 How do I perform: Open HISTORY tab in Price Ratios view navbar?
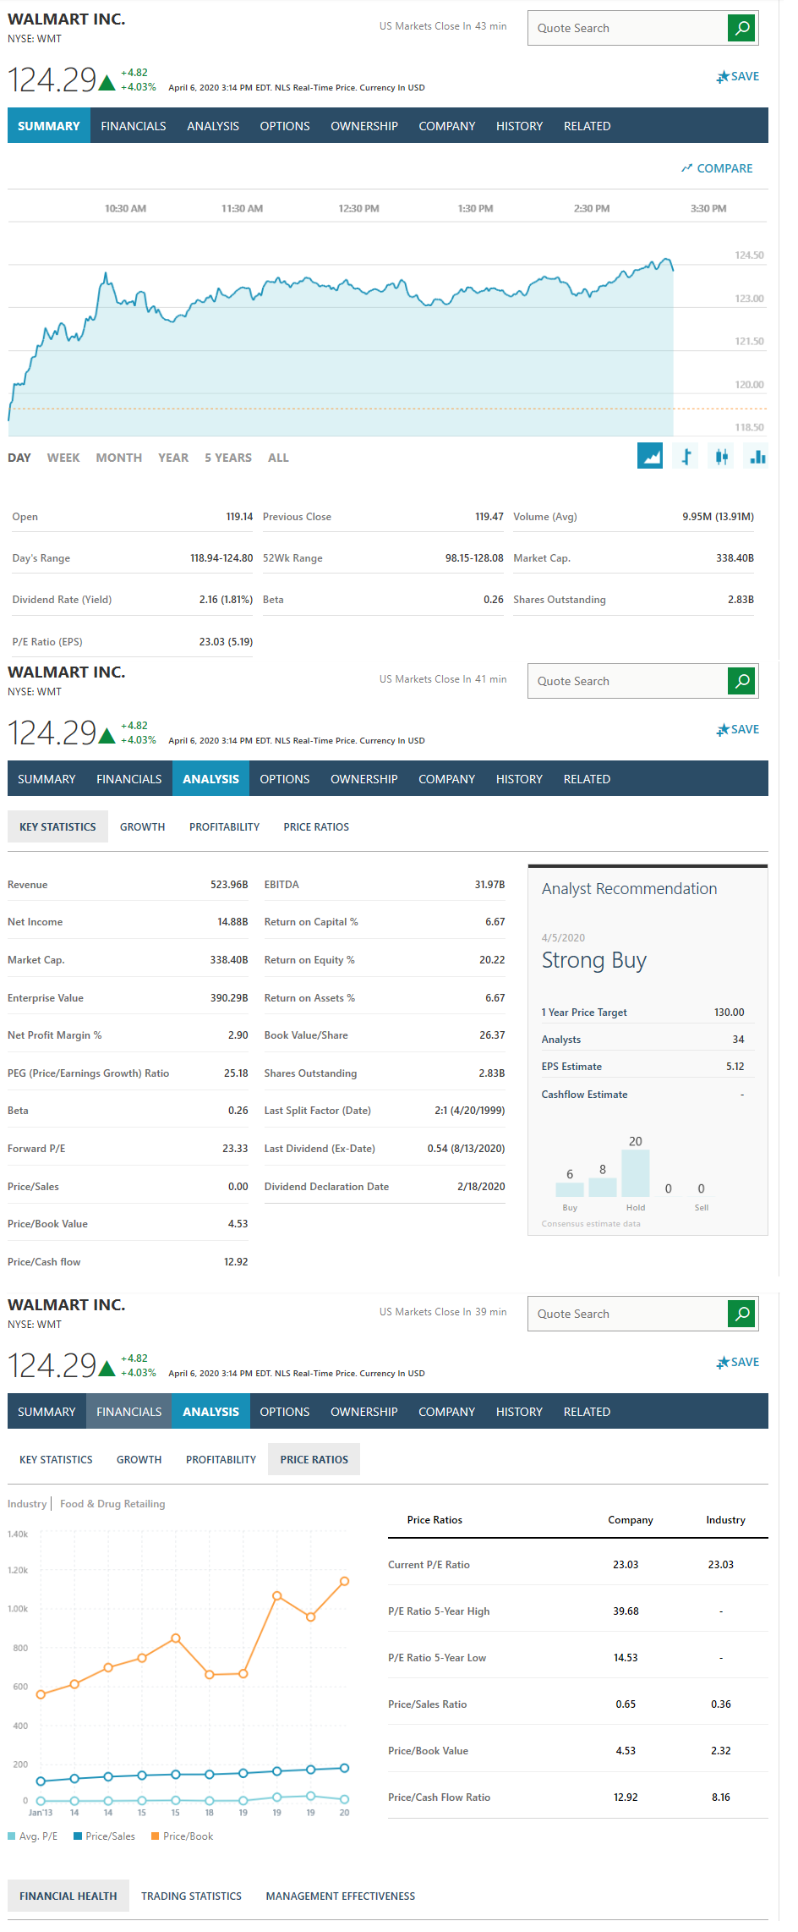tap(519, 1412)
